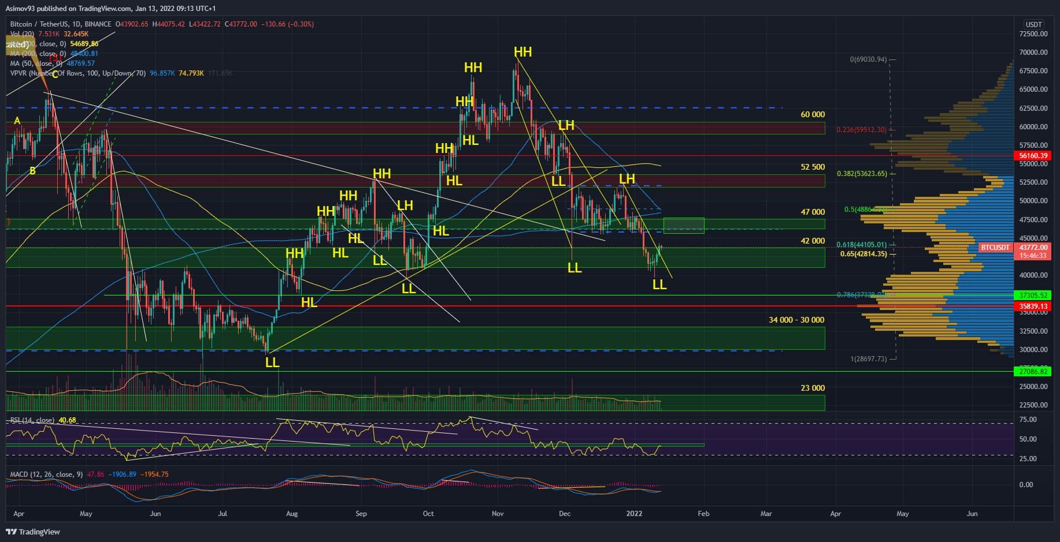Select the green 37305.52 price line label
This screenshot has width=1060, height=542.
click(x=1033, y=295)
